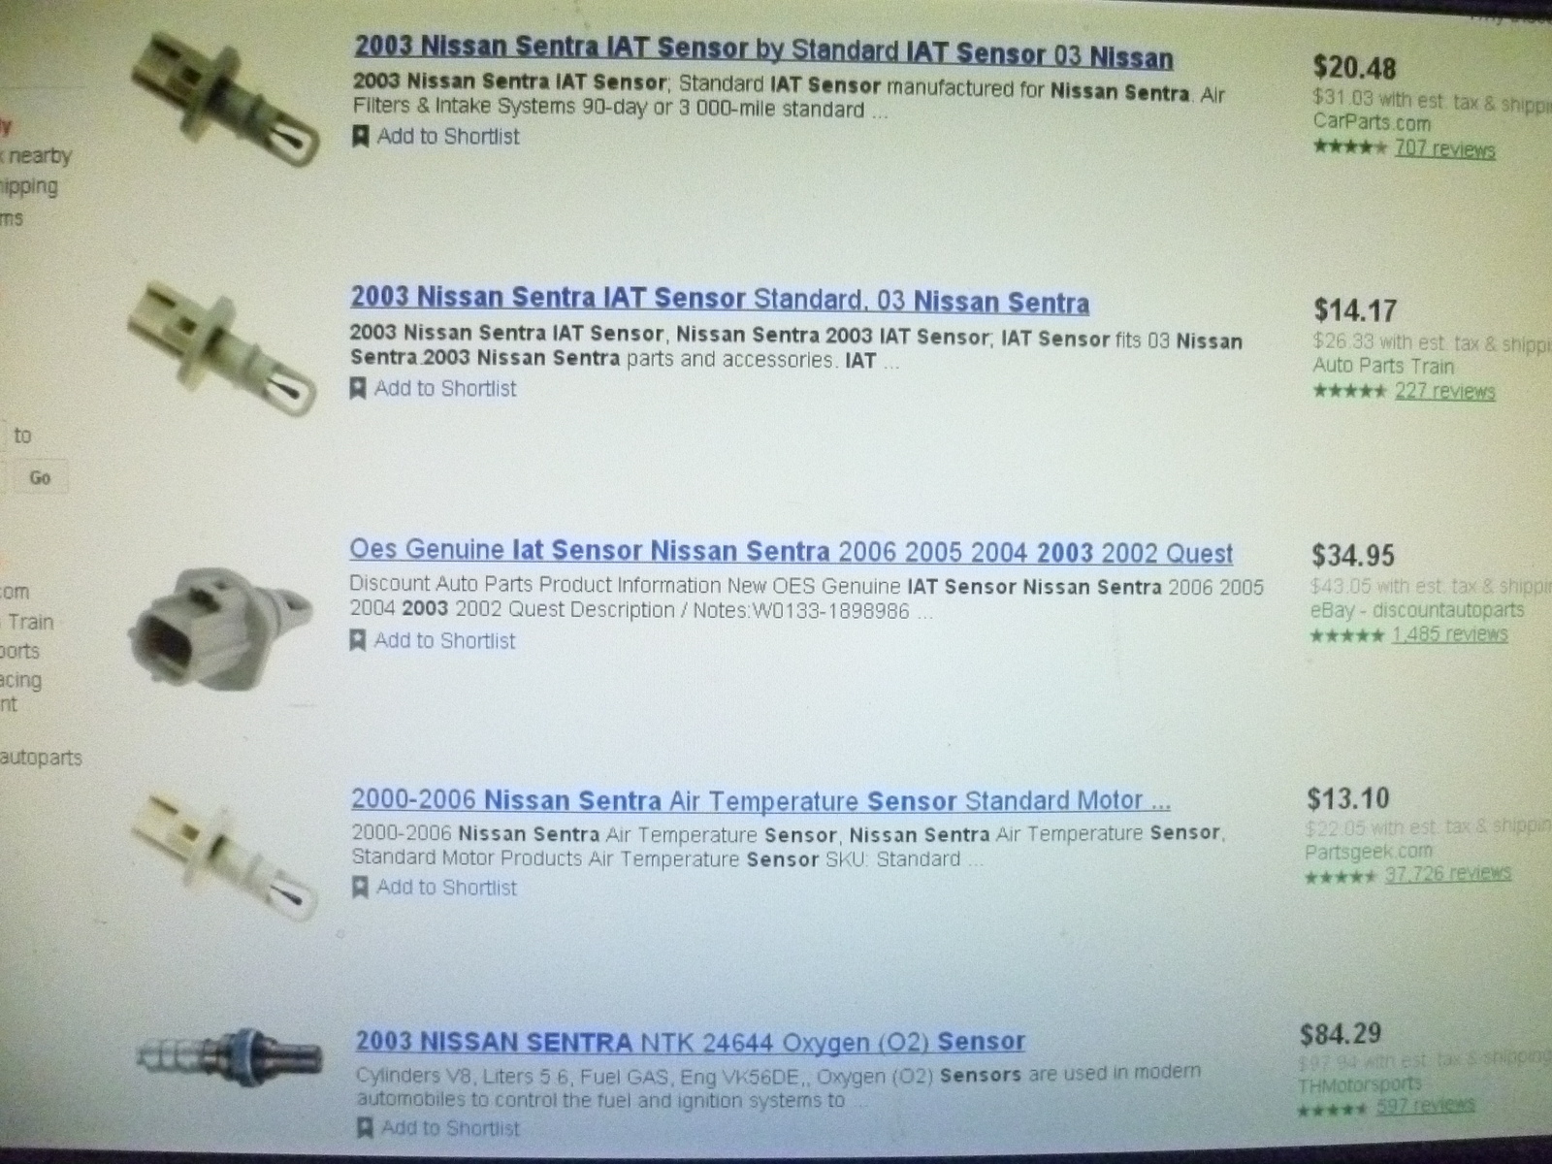Open '2003 Nissan Sentra IAT Sensor by Standard' listing
The height and width of the screenshot is (1164, 1552).
click(x=763, y=50)
